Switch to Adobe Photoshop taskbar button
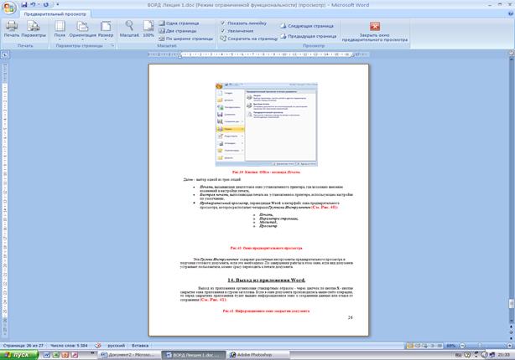Viewport: 515px width, 360px height. (259, 355)
